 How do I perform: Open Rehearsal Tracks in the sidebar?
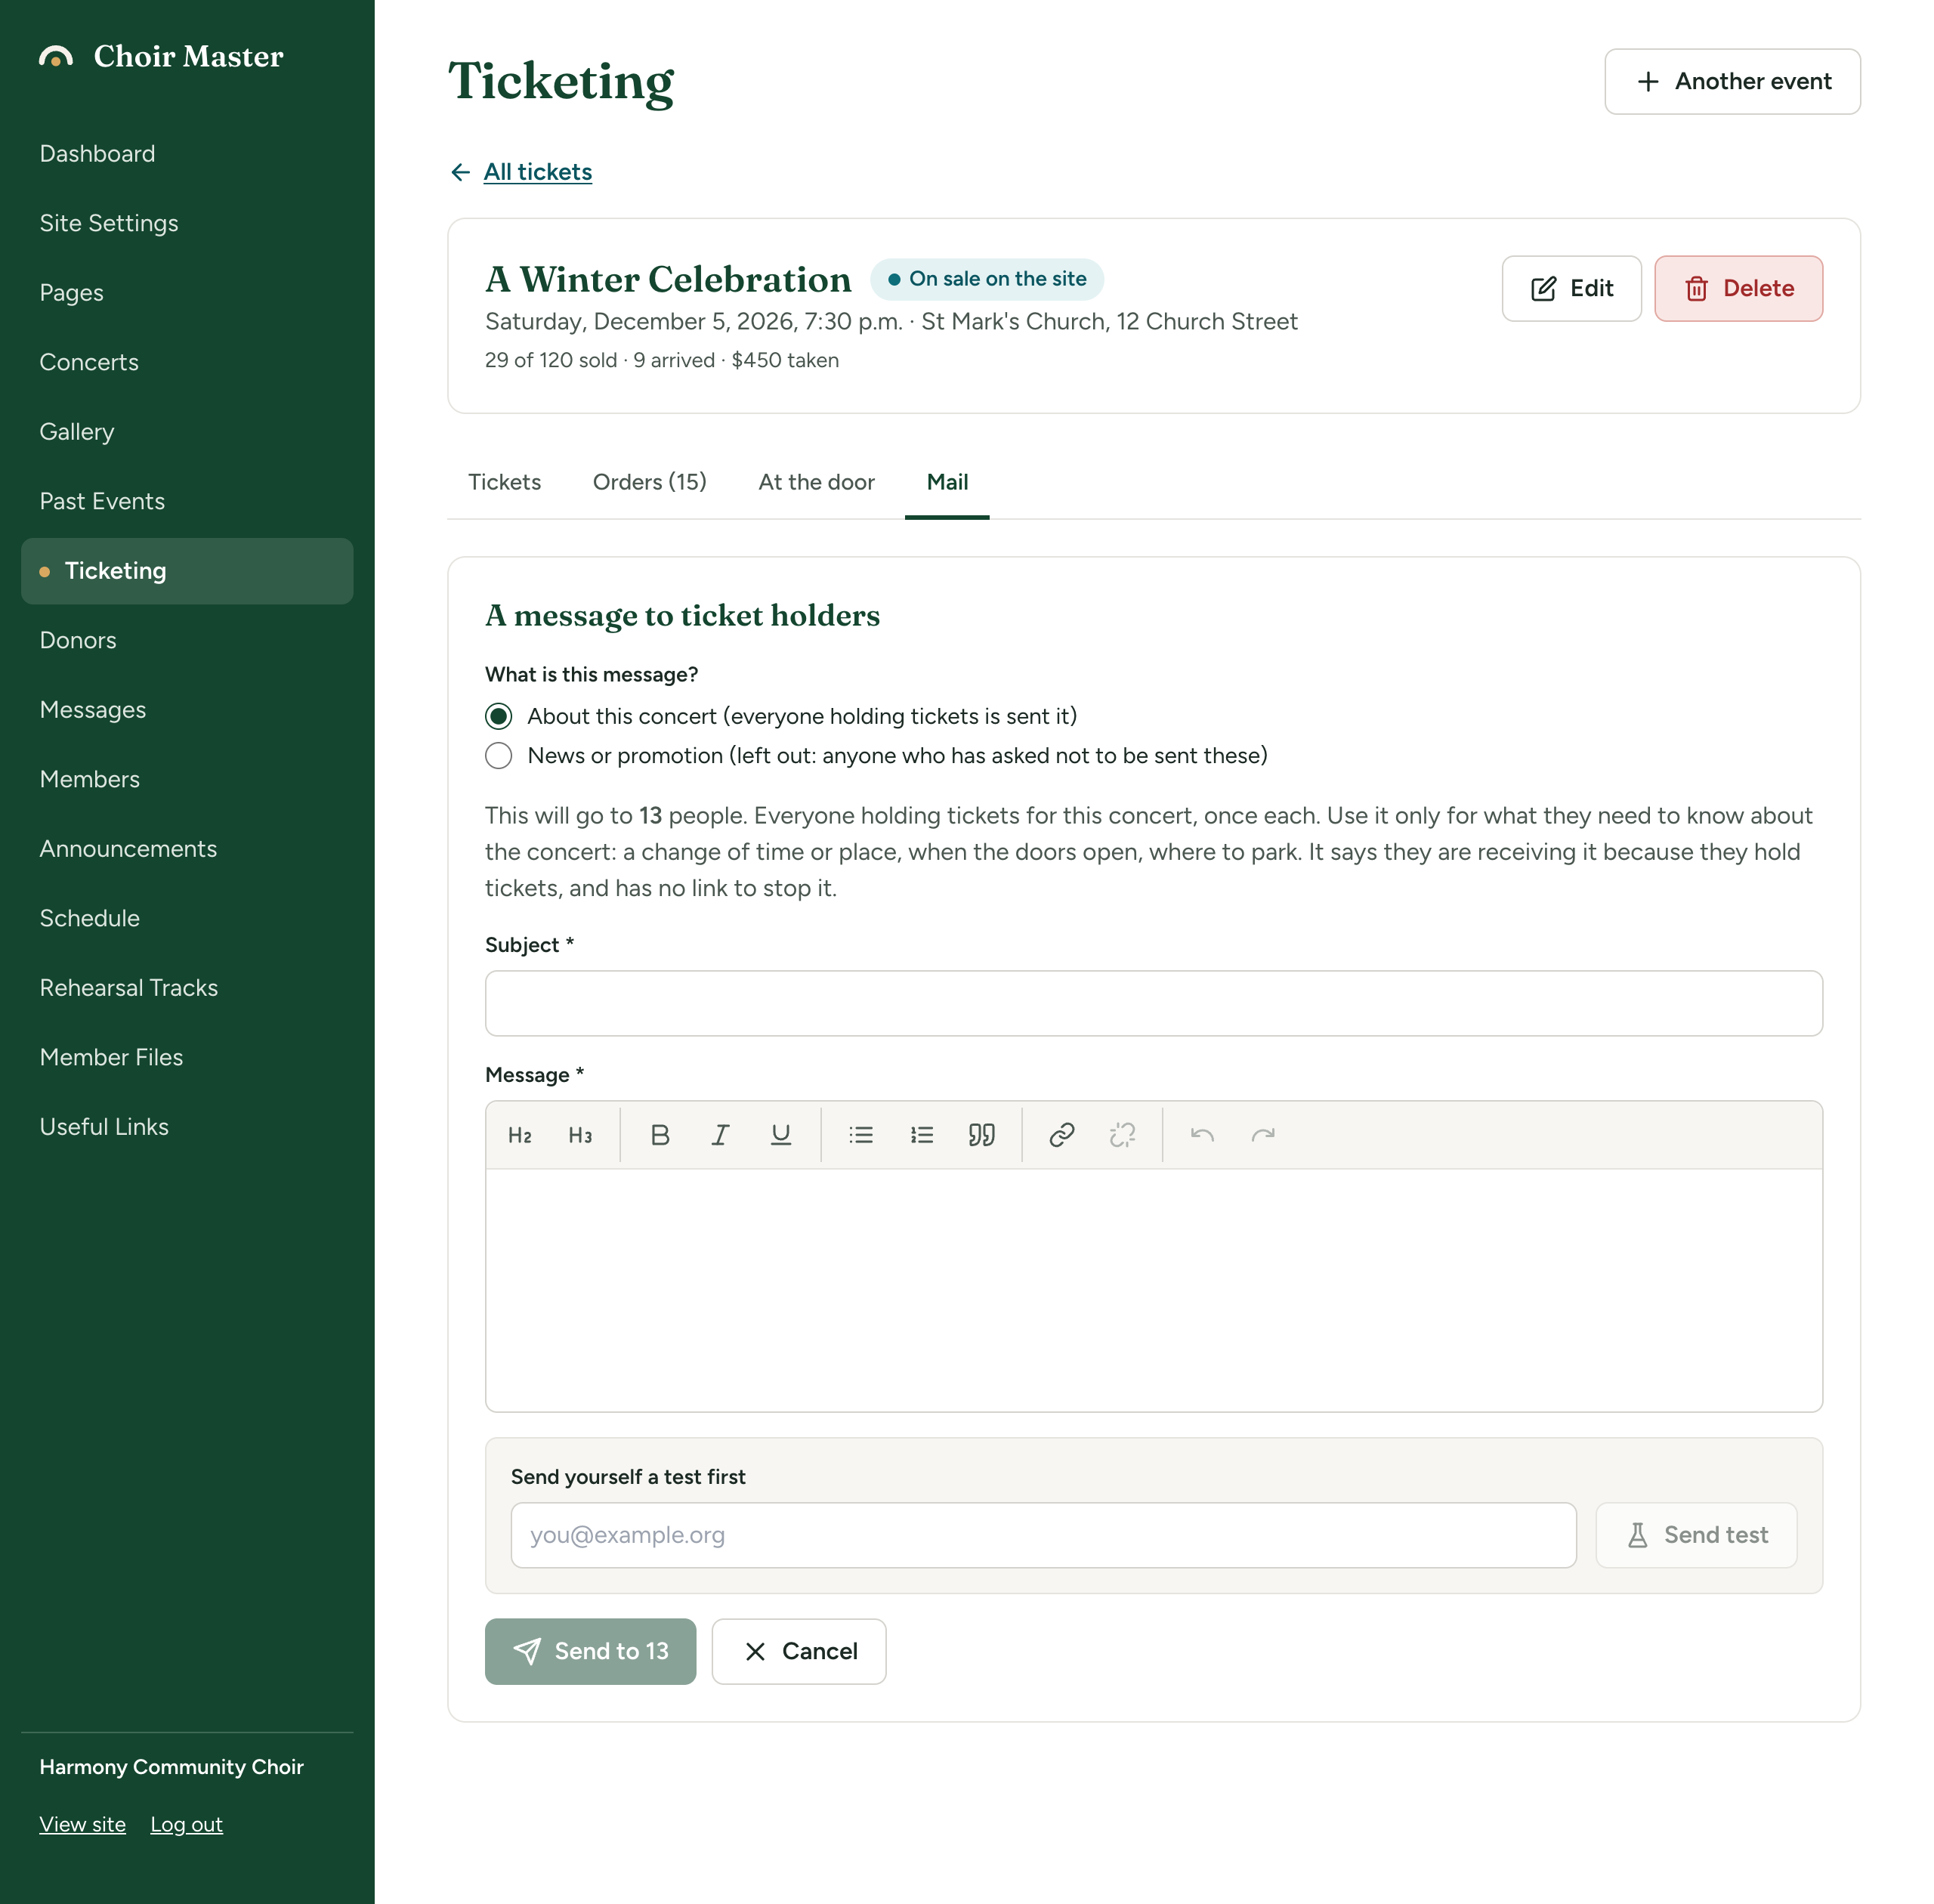[187, 988]
